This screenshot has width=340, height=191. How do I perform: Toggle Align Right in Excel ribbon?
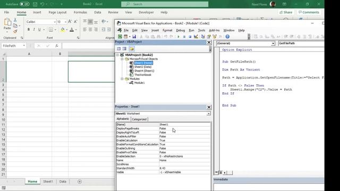click(x=96, y=30)
